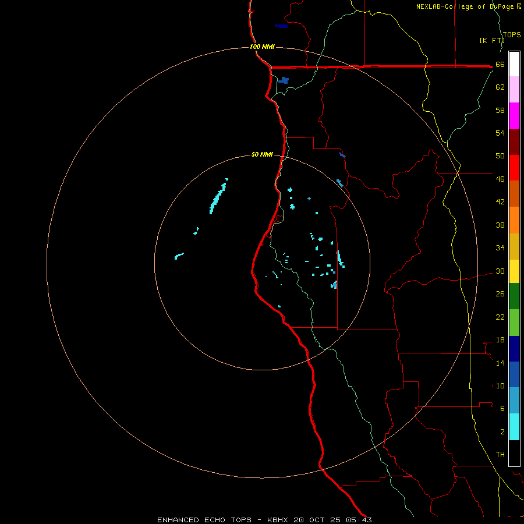Select the navy blue legend band
The image size is (524, 524).
click(514, 349)
